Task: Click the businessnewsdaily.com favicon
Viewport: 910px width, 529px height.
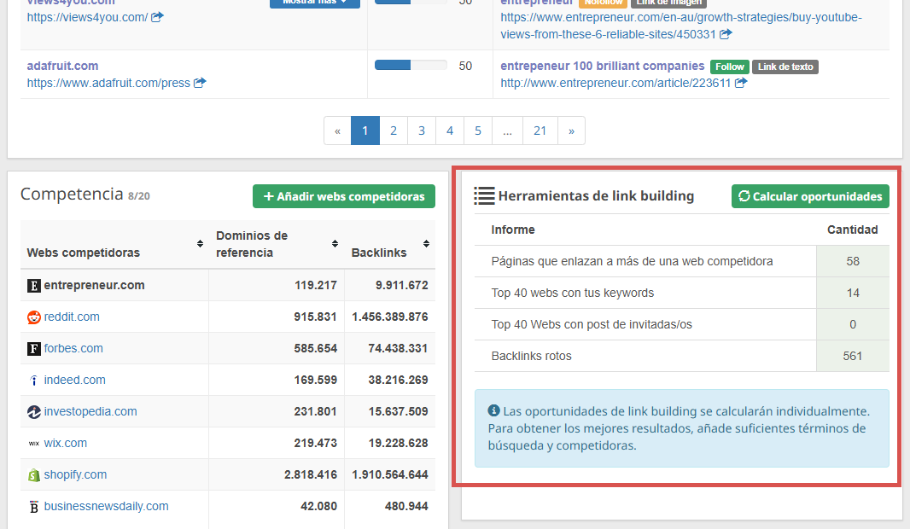Action: tap(34, 506)
